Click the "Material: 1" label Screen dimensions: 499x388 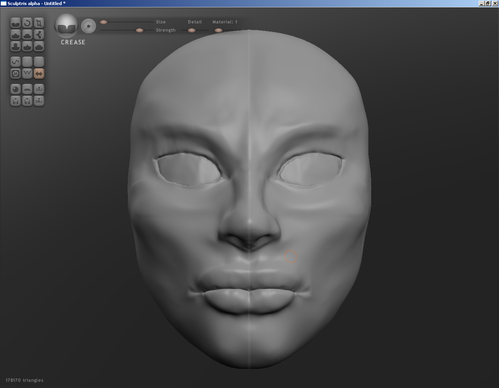click(x=225, y=22)
